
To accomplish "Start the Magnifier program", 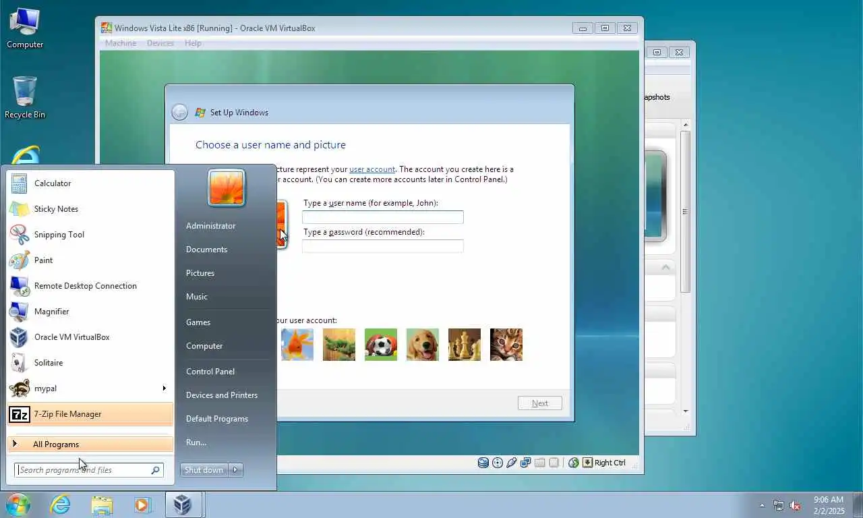I will pos(90,312).
